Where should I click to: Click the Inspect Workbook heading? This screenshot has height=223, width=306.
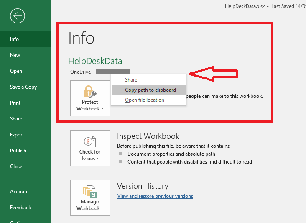(x=148, y=136)
